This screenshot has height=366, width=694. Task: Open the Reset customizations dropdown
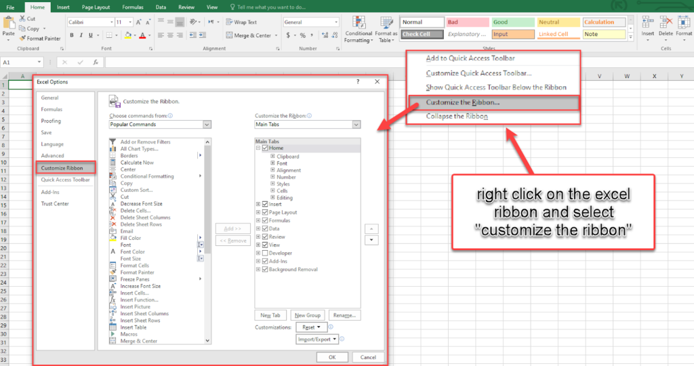point(311,327)
